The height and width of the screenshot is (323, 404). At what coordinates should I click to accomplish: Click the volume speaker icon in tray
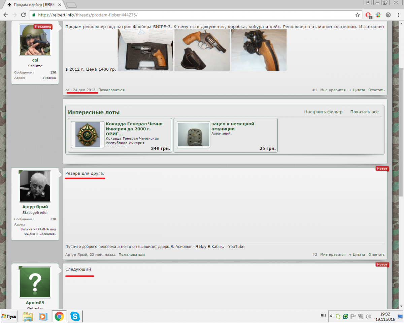pos(368,316)
